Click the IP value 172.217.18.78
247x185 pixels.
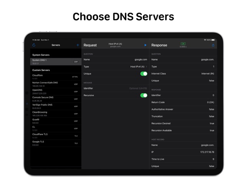(x=207, y=152)
